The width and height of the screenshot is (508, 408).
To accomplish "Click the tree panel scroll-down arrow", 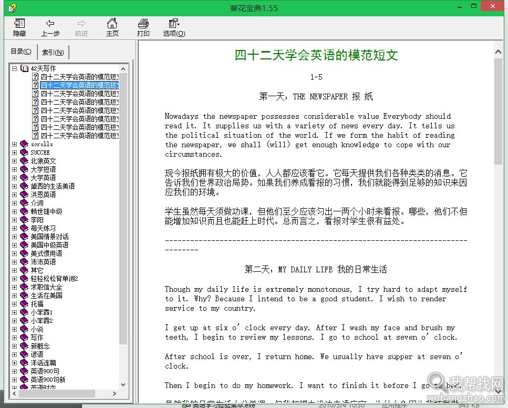I will point(123,385).
